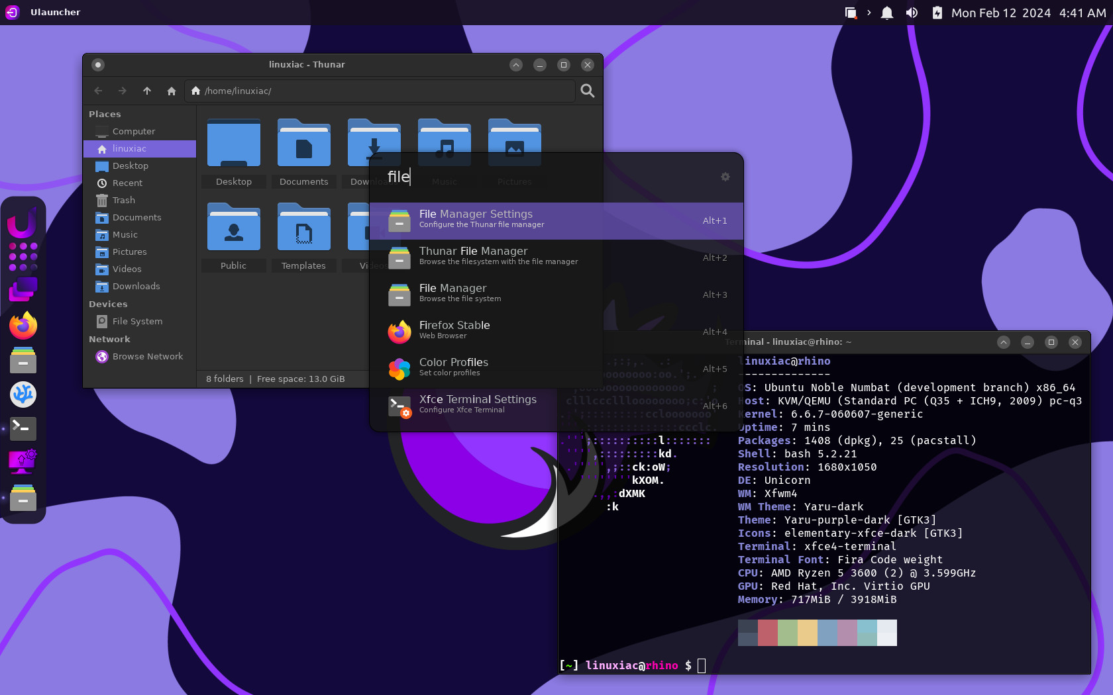Open Xfce Terminal Settings result

[x=556, y=406]
